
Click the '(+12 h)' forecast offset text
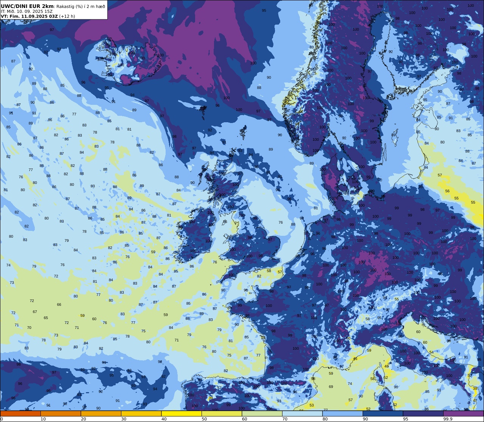pos(67,16)
